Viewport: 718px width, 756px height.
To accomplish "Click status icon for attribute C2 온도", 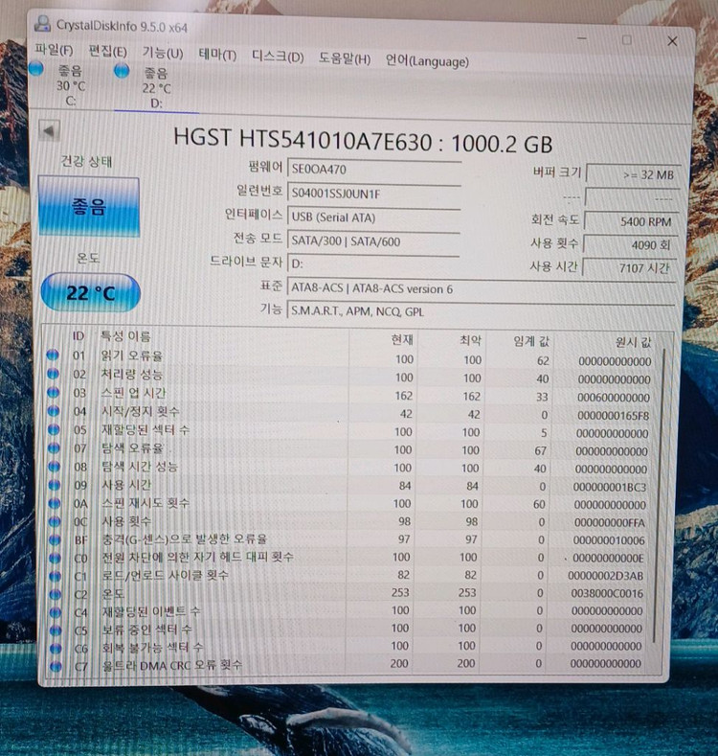I will pos(56,594).
